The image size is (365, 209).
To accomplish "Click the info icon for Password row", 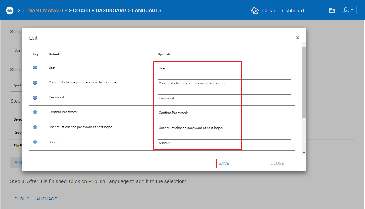I will pos(35,97).
